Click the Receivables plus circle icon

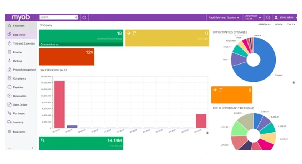pyautogui.click(x=9, y=96)
